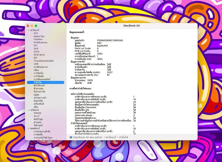Select the USB sidebar item
This screenshot has width=222, height=162.
pos(36,64)
